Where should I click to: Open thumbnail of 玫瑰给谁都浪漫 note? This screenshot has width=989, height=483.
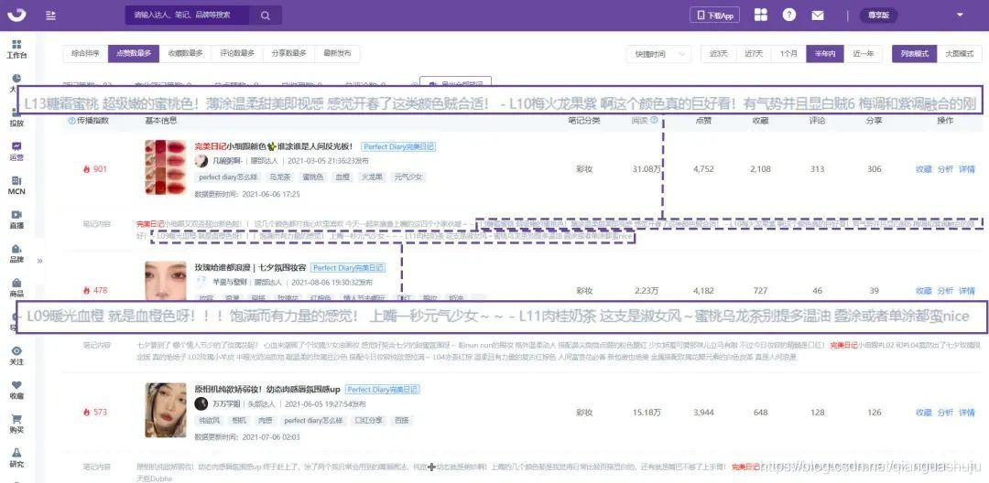click(x=165, y=281)
